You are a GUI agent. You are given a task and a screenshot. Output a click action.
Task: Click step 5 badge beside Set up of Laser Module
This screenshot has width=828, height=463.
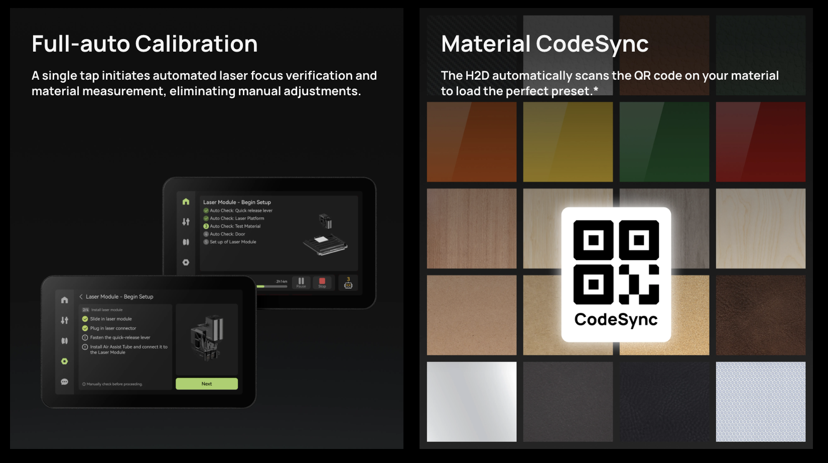pyautogui.click(x=206, y=242)
